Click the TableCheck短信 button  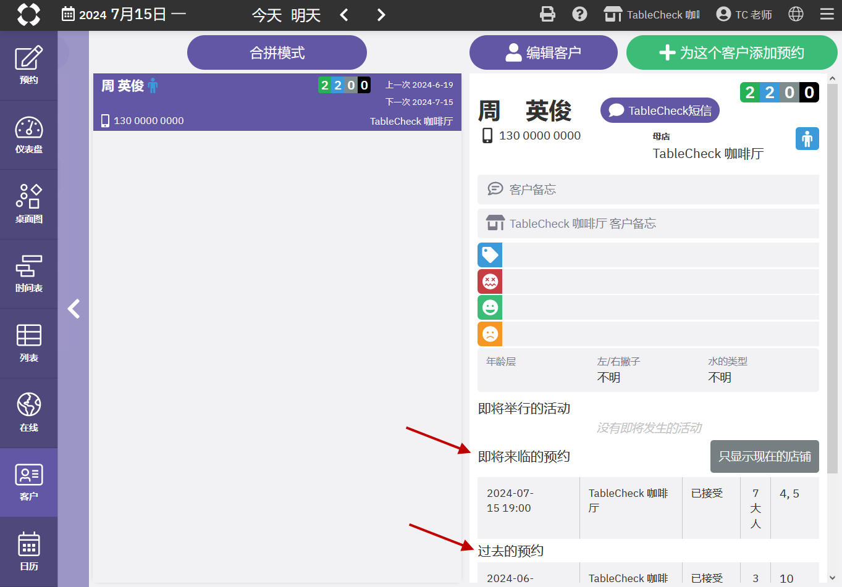pos(660,110)
